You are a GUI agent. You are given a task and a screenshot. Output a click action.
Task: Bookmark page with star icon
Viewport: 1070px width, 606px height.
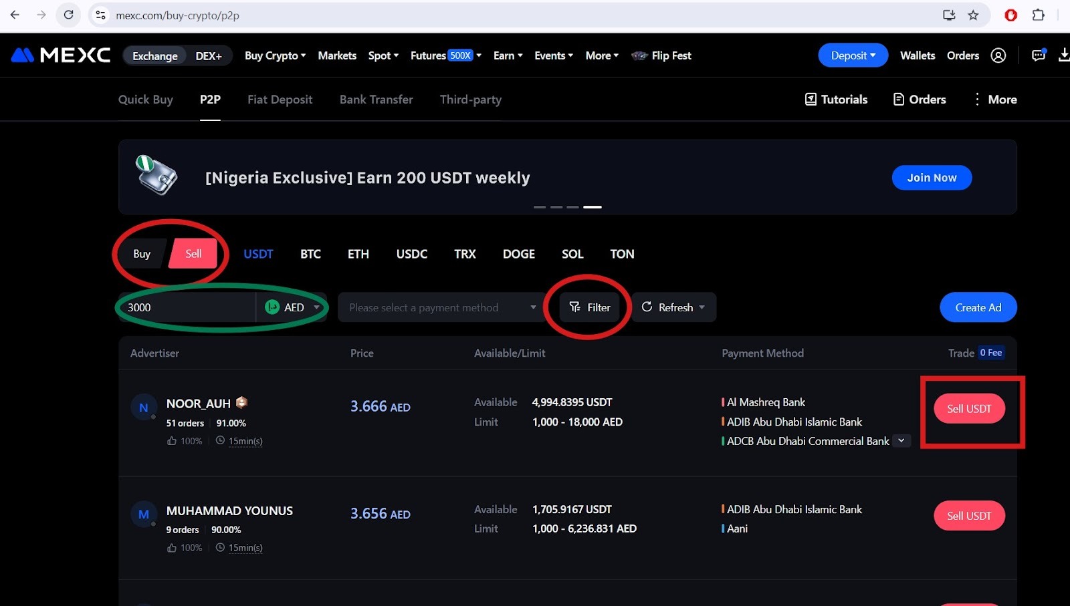(x=973, y=15)
